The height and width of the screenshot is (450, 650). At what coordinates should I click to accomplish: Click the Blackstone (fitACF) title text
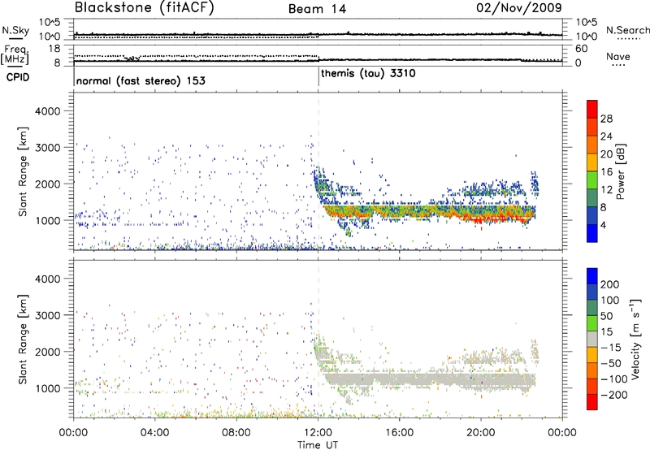pos(145,7)
